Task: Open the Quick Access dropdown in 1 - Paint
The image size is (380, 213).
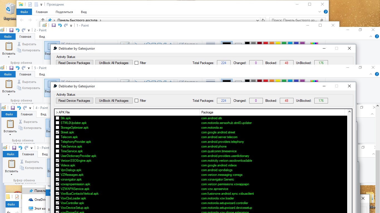Action: [x=71, y=26]
